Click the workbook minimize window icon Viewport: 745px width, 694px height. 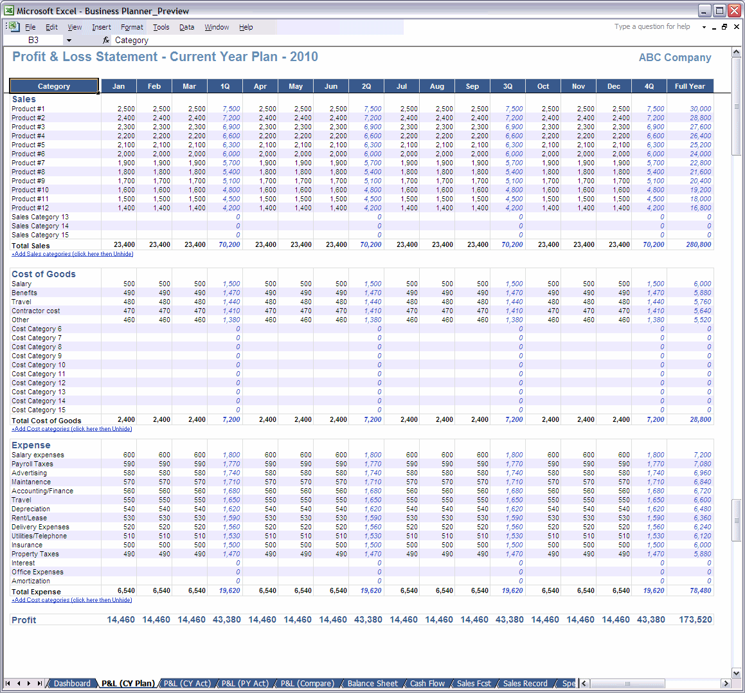click(714, 28)
